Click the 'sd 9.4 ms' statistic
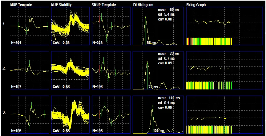The height and width of the screenshot is (136, 266). [166, 103]
